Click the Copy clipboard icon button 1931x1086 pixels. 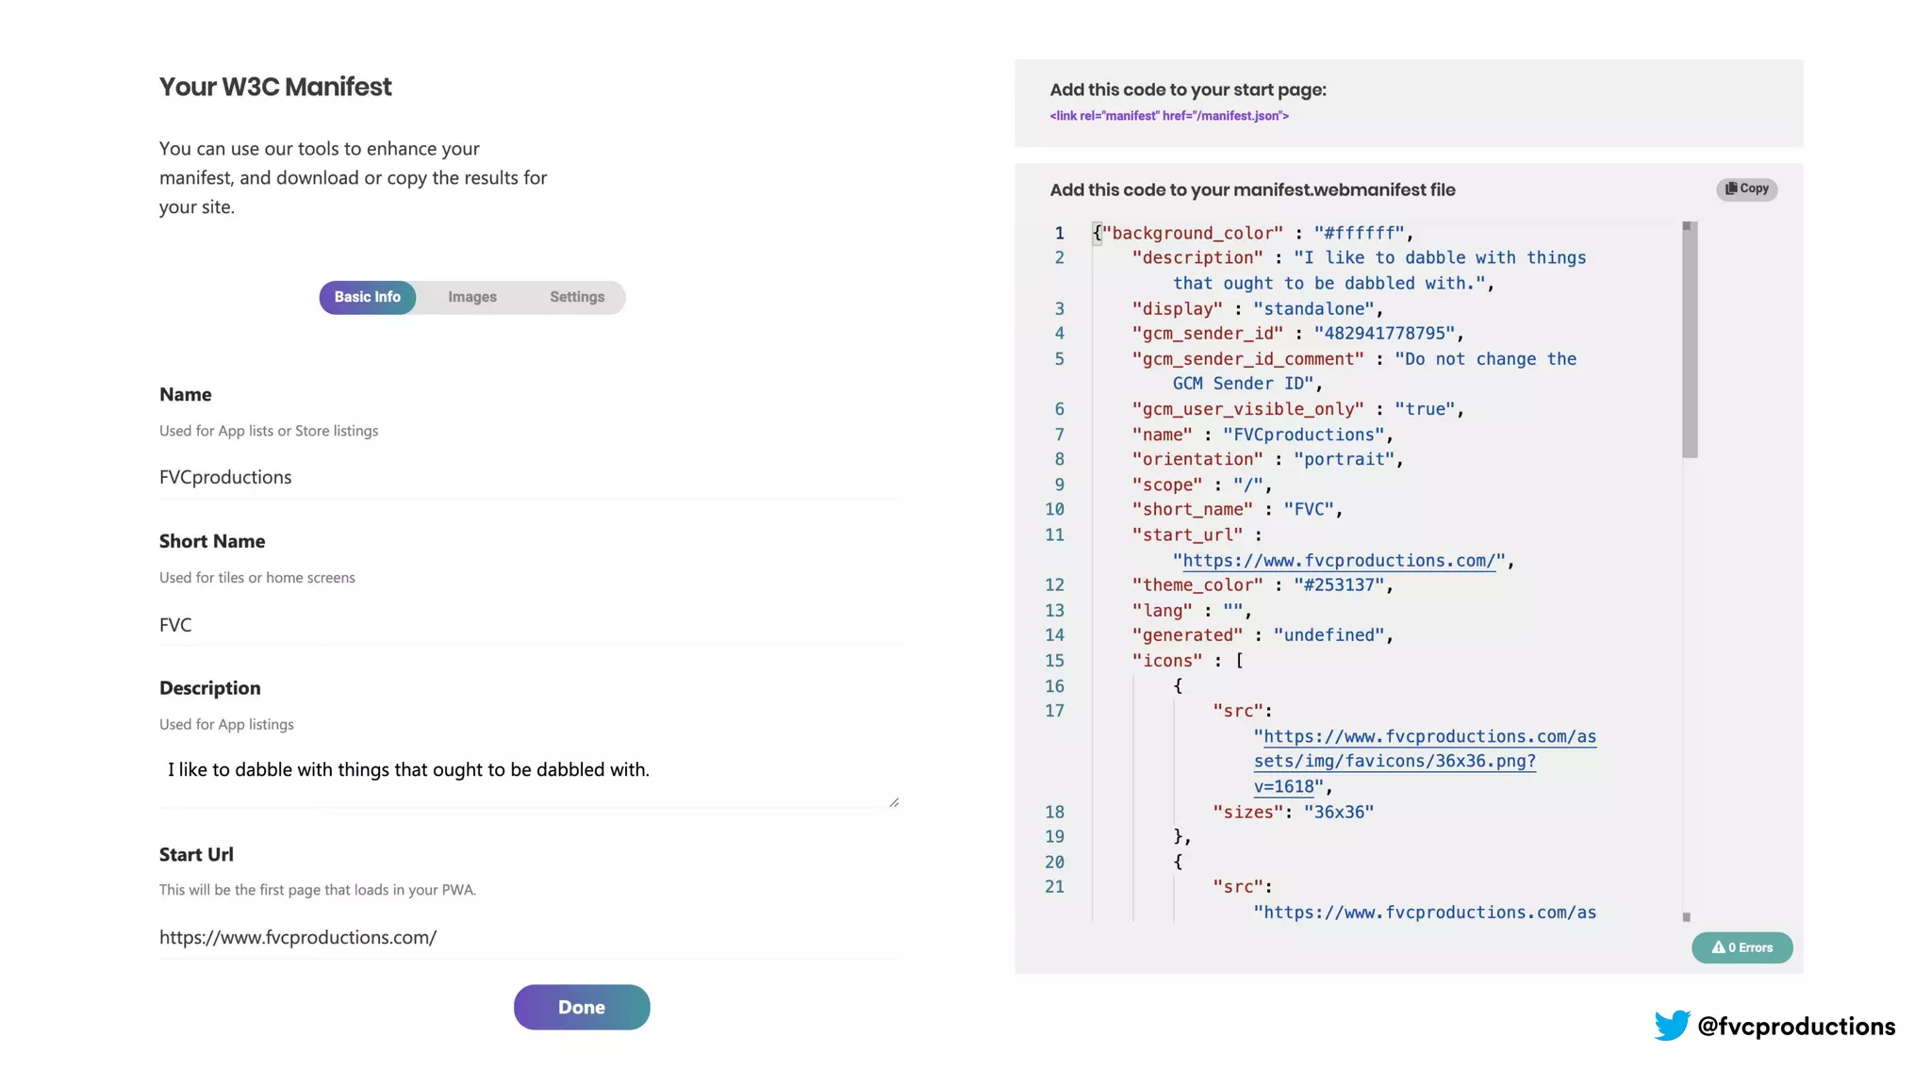1746,189
